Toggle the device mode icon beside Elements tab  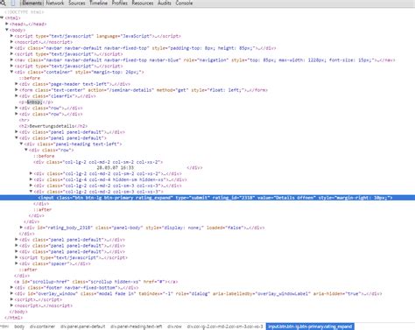coord(13,3)
